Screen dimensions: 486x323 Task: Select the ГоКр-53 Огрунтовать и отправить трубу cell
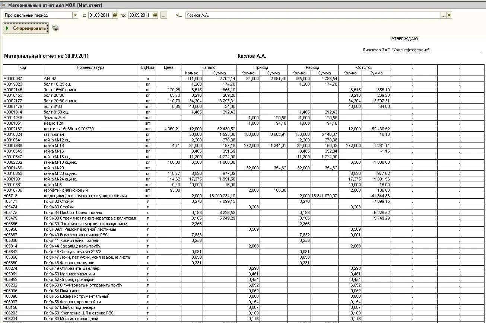click(91, 285)
